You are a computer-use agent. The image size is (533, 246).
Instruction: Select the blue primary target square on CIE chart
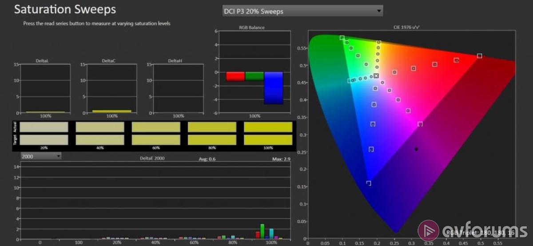point(368,183)
